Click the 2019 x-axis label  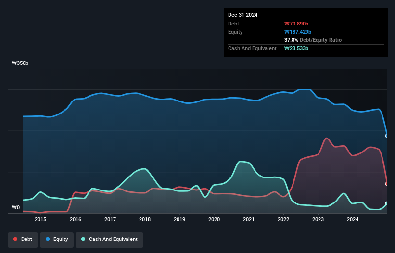click(179, 219)
